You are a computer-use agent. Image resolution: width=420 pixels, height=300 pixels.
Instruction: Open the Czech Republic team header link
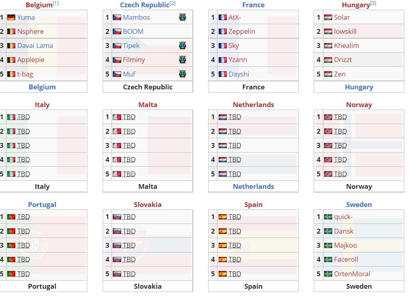pos(145,5)
